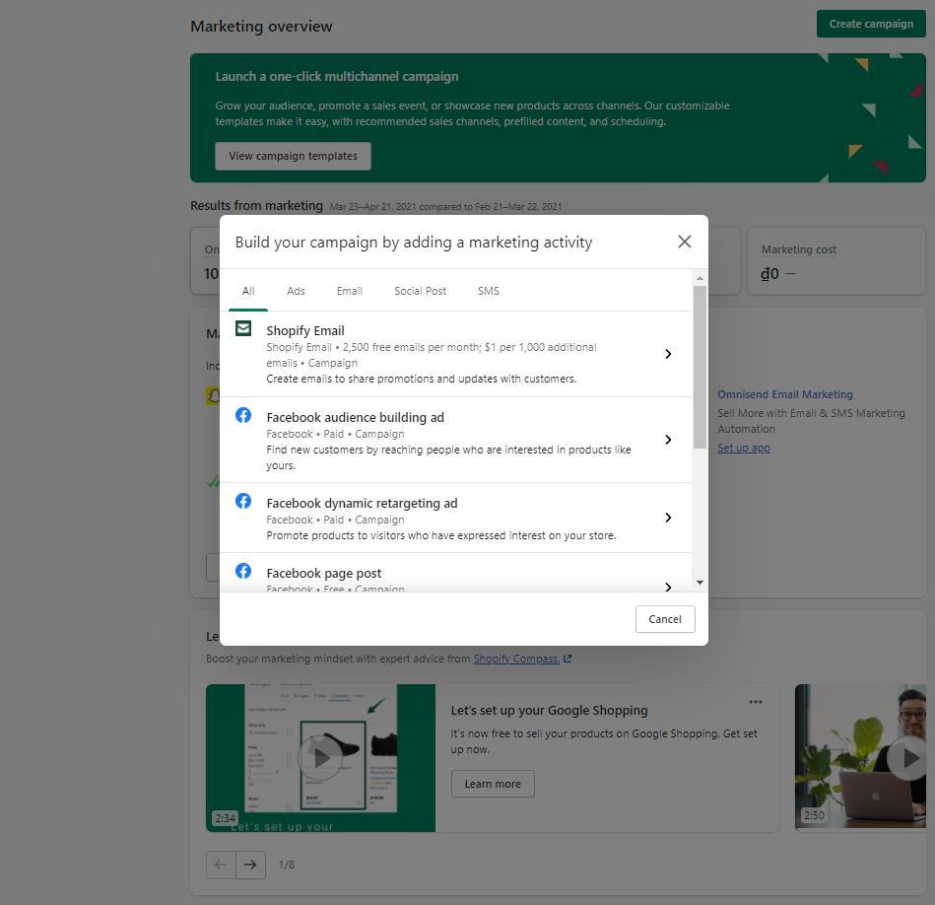Click the dialog scrollbar down arrow

click(x=701, y=583)
